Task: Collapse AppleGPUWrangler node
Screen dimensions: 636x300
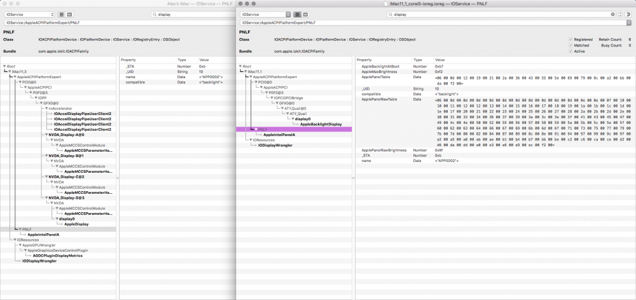Action: pos(20,245)
